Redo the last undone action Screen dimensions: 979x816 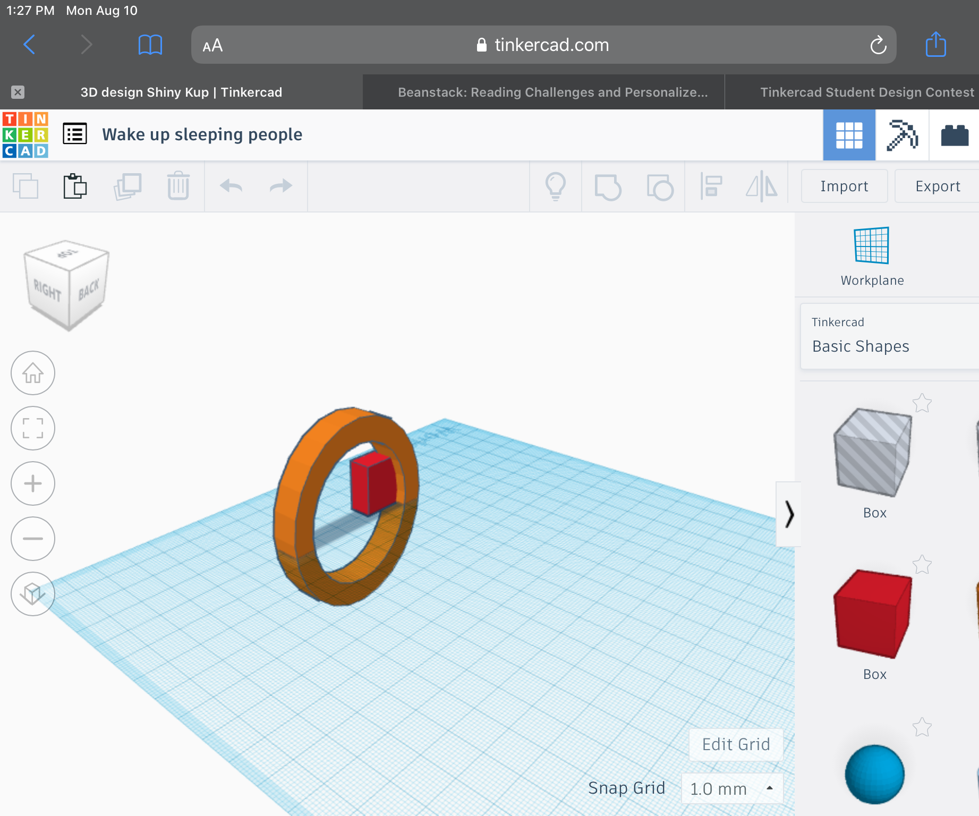click(x=281, y=185)
